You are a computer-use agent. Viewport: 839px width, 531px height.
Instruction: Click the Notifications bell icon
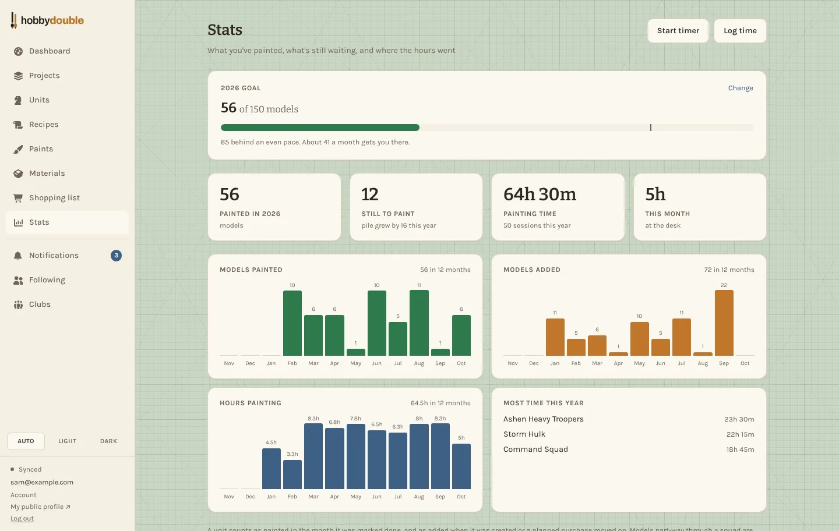(x=18, y=256)
